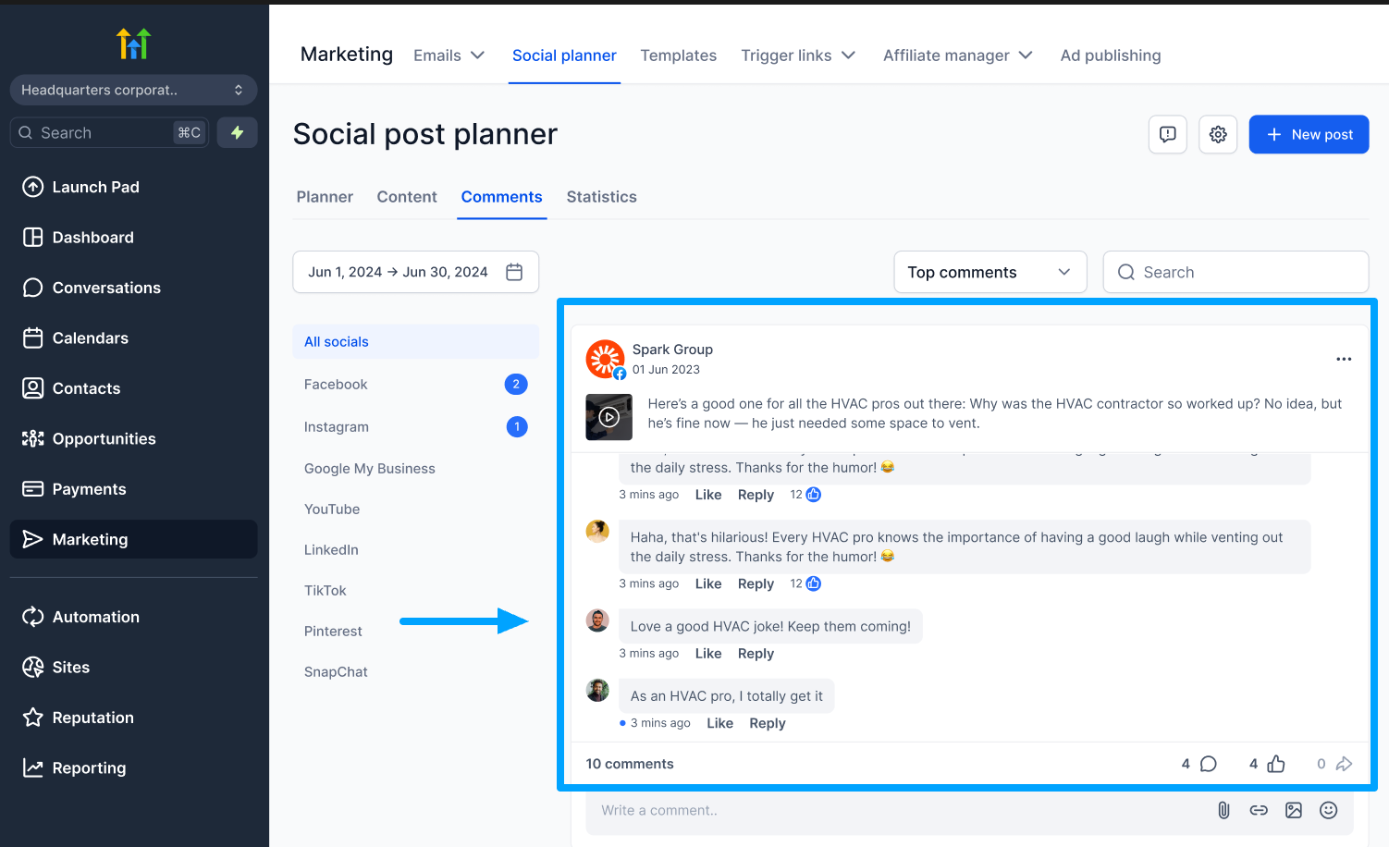Click the lightning bolt quick actions icon
The height and width of the screenshot is (847, 1389).
[237, 132]
